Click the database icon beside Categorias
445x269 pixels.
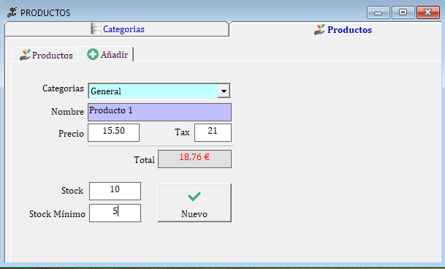pyautogui.click(x=96, y=29)
